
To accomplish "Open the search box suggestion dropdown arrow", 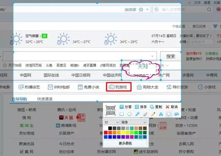I will point(153,56).
